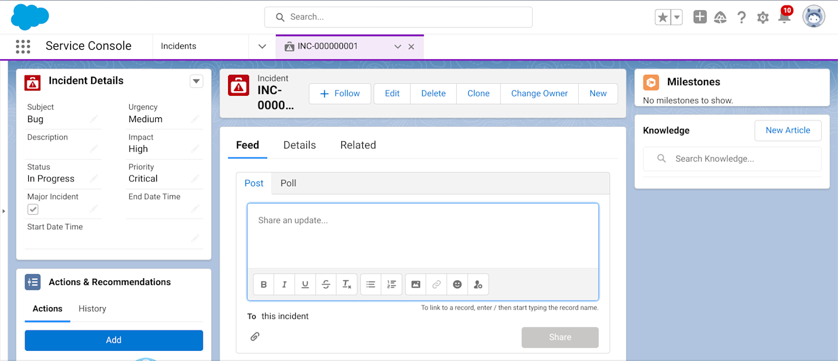Follow this incident
Viewport: 838px width, 361px height.
pyautogui.click(x=340, y=93)
